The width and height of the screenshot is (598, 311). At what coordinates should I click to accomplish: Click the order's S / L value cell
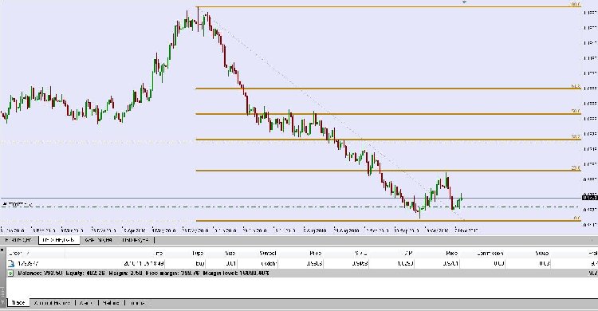[360, 263]
